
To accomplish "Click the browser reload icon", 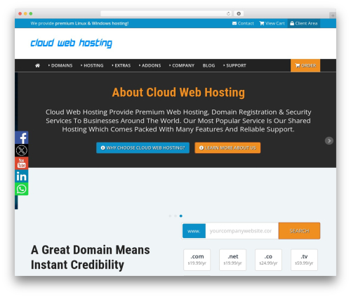I will [228, 13].
